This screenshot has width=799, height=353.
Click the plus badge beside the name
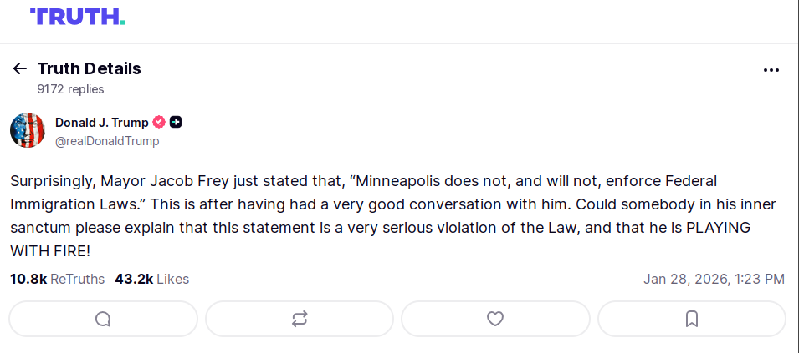click(x=176, y=122)
